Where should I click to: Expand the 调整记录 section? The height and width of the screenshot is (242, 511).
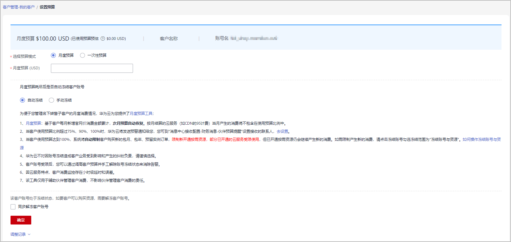pos(18,234)
